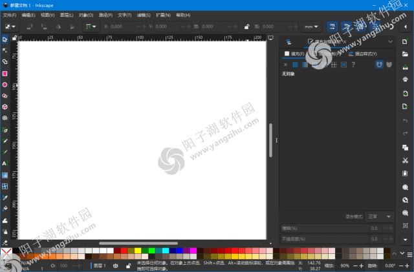Choose the pattern fill type

pos(334,65)
